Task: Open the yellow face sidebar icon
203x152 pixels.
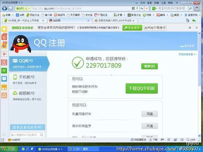Action: [x=4, y=87]
